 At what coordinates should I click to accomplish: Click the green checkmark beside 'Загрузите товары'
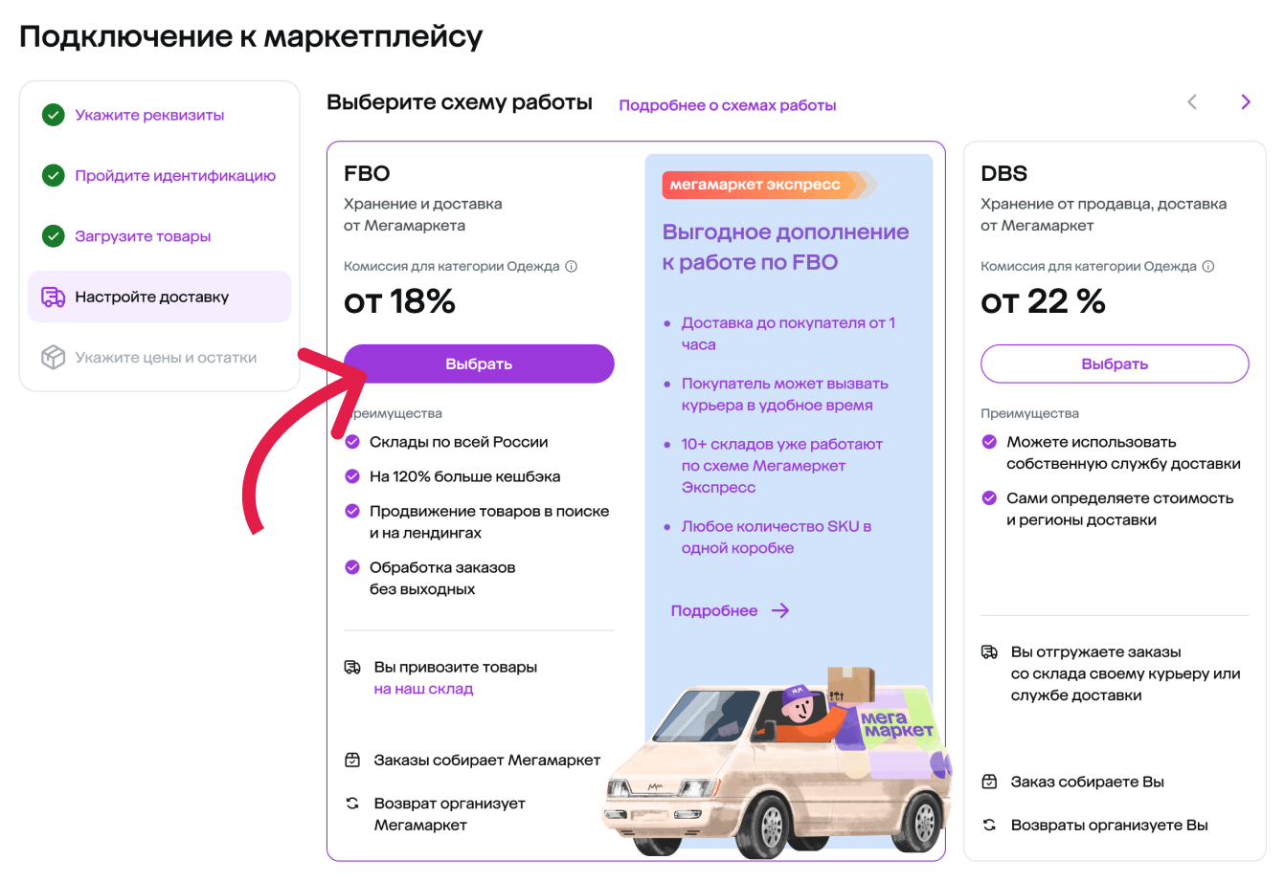53,236
